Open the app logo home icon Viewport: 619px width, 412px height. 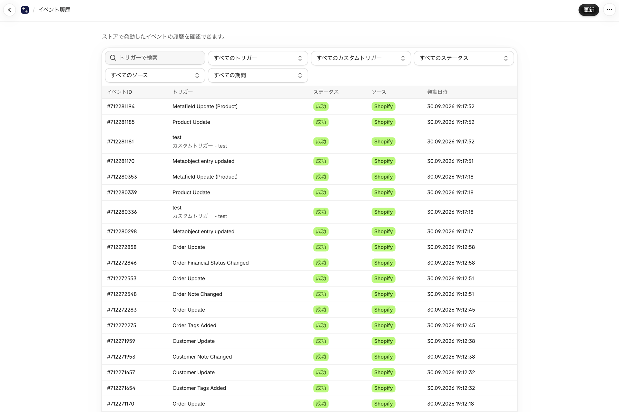25,10
